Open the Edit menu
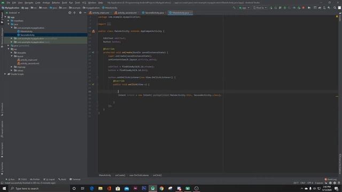The image size is (342, 192). click(14, 3)
